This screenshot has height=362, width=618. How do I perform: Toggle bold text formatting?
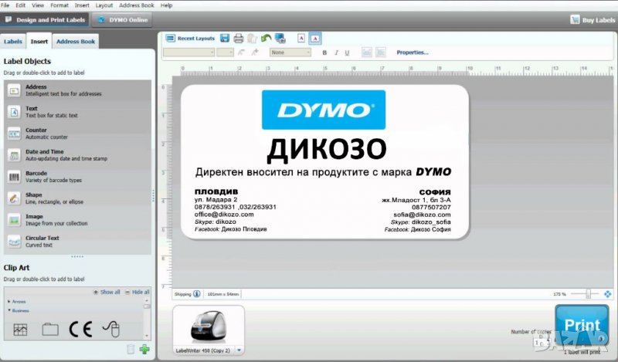click(324, 52)
